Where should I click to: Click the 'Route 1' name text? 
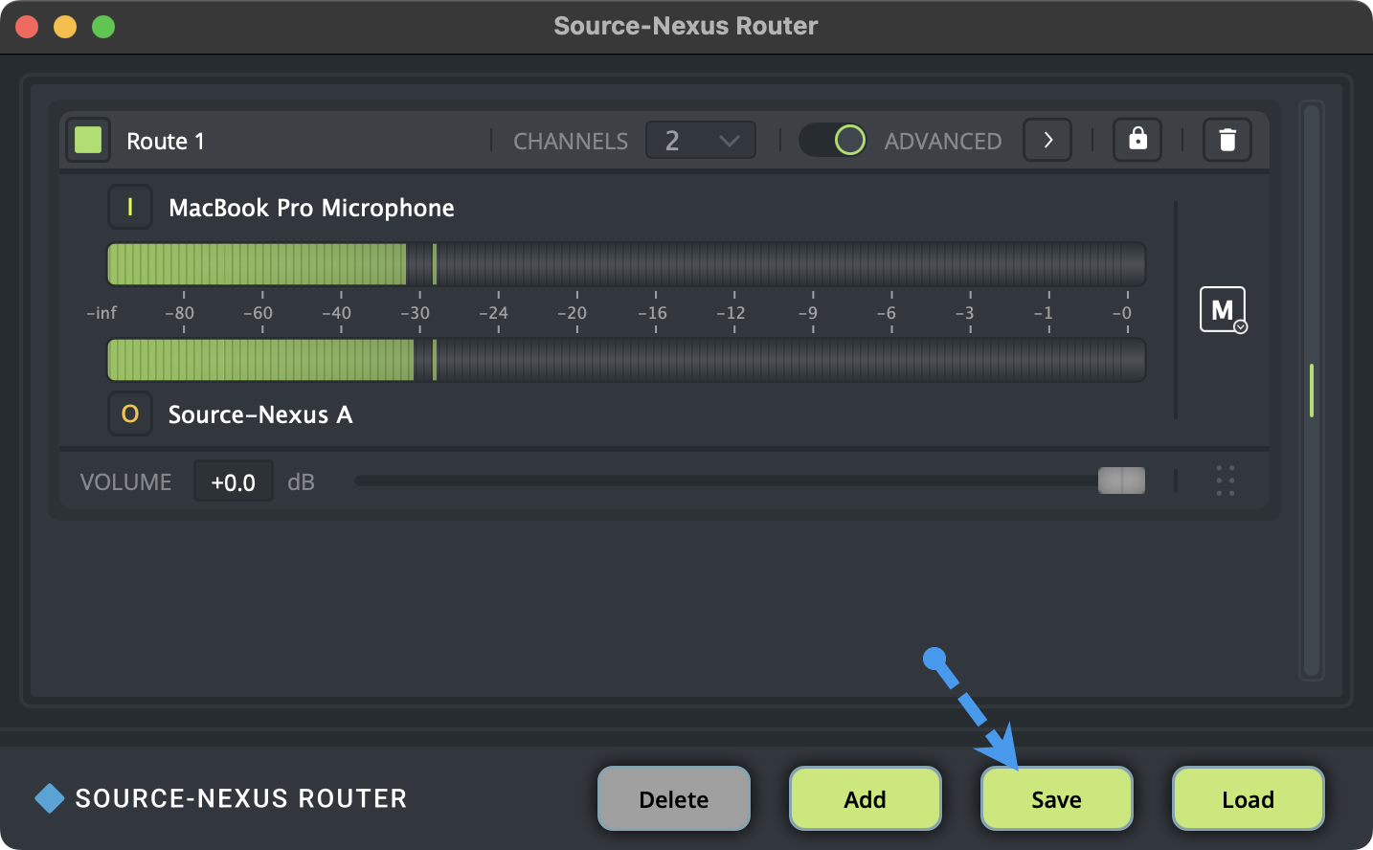click(x=166, y=142)
